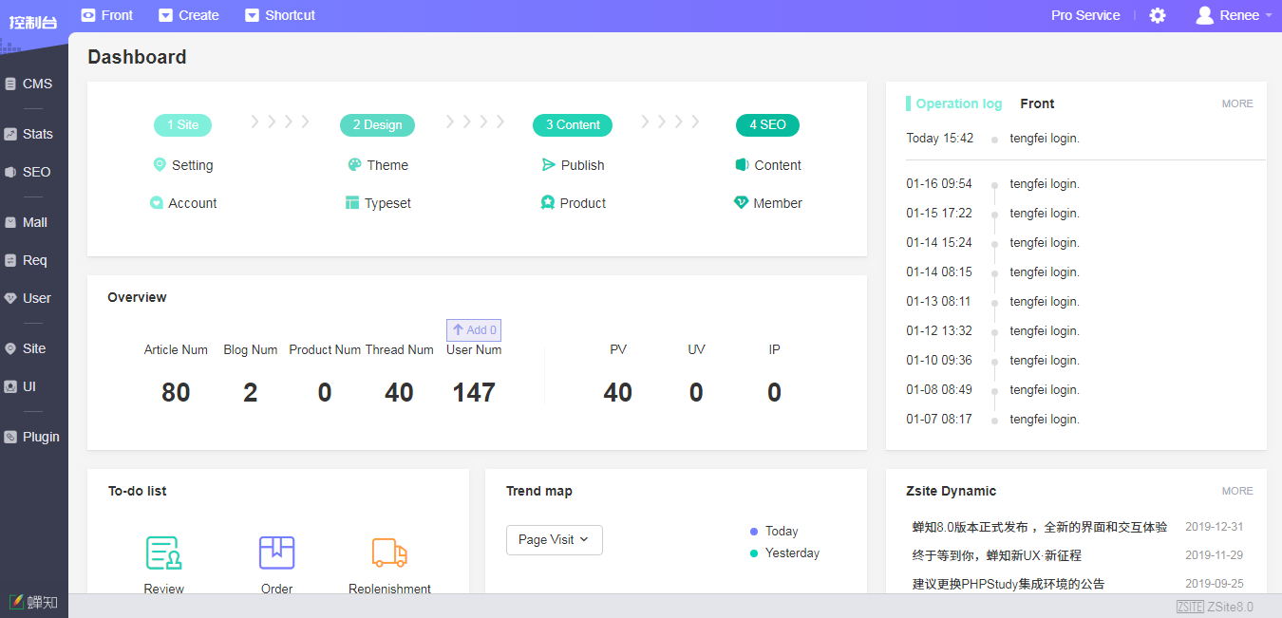
Task: Expand the Page Visit dropdown
Action: (555, 540)
